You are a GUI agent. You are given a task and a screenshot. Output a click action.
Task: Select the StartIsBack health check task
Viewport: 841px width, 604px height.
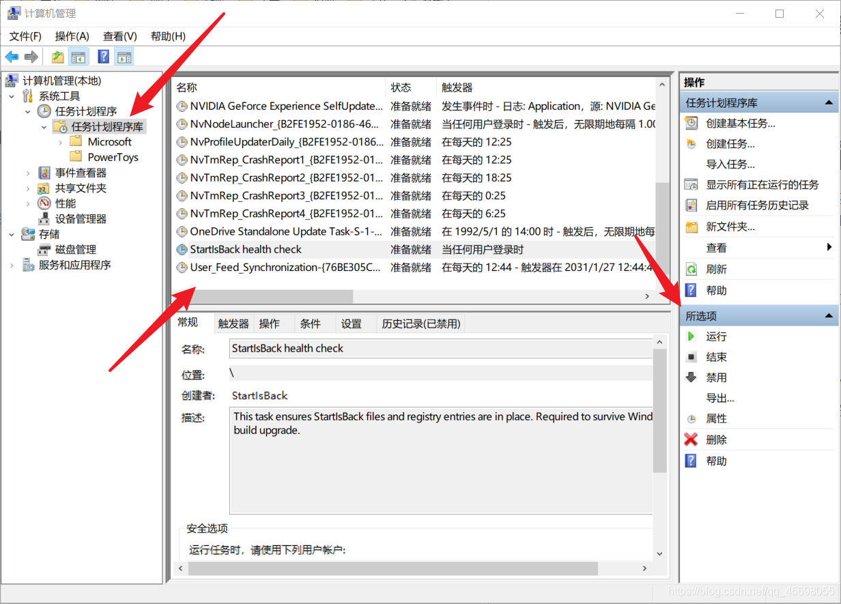pyautogui.click(x=413, y=250)
